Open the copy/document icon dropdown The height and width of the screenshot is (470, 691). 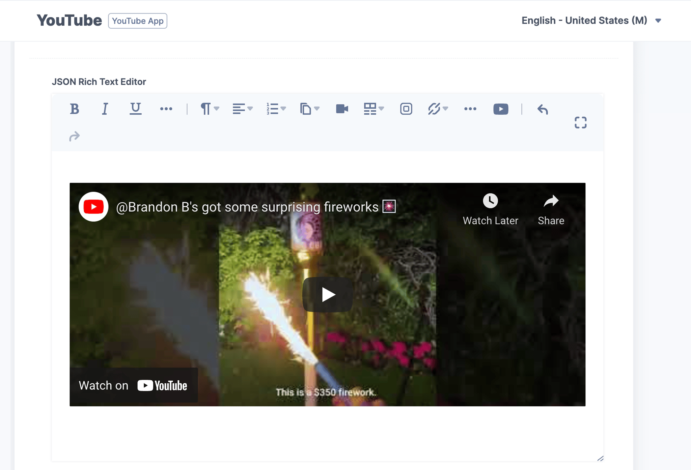[309, 109]
